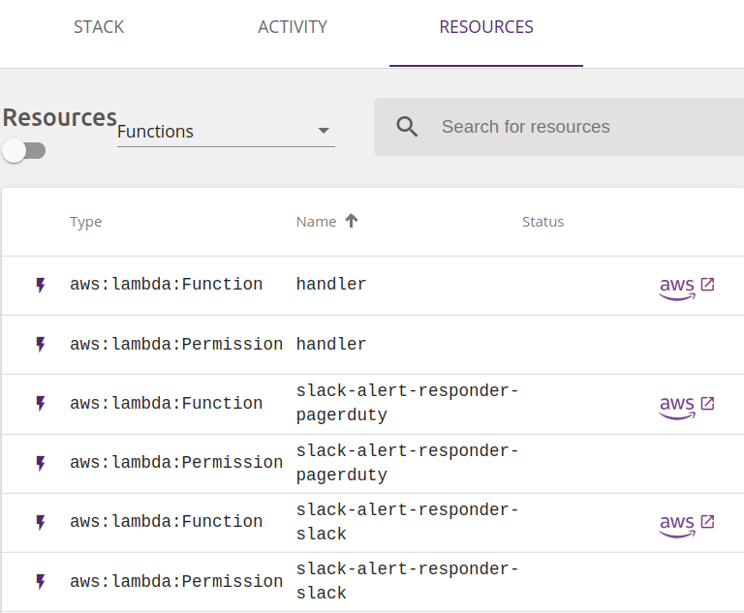Open slack-alert-responder-pagerduty function in AWS console
This screenshot has height=613, width=744.
687,406
